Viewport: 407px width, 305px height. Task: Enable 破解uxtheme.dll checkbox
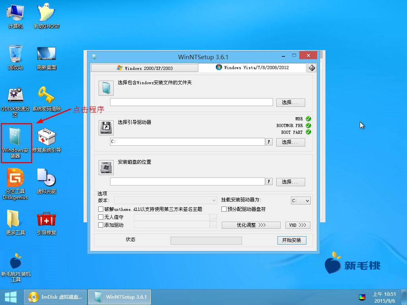pyautogui.click(x=101, y=209)
